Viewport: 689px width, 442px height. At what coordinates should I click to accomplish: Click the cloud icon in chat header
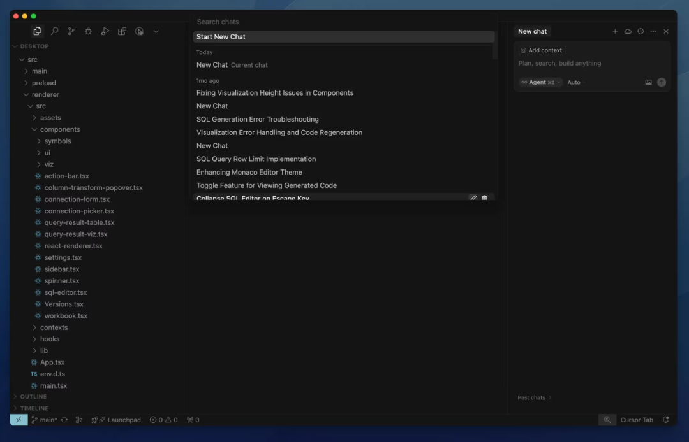[628, 31]
